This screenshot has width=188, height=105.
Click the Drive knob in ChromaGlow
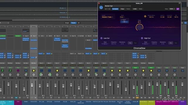click(x=139, y=27)
